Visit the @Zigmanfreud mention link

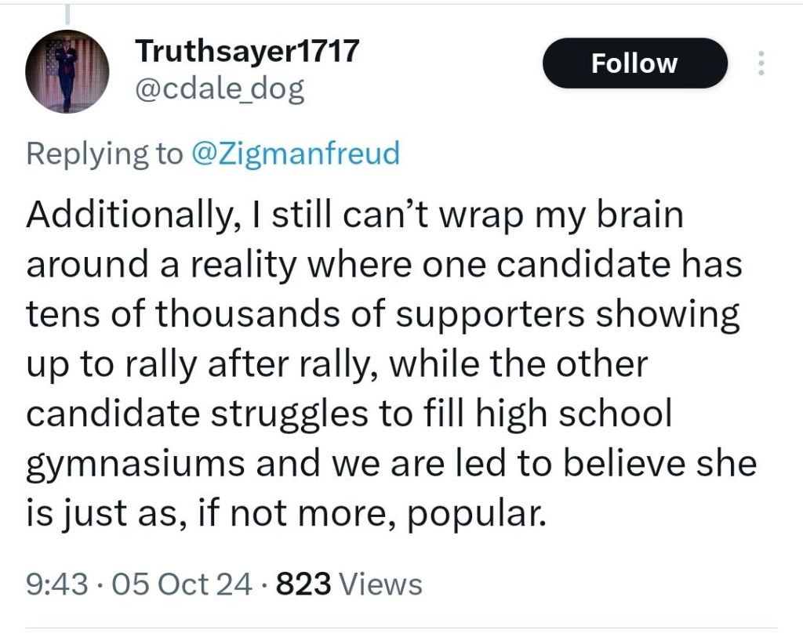(x=296, y=154)
